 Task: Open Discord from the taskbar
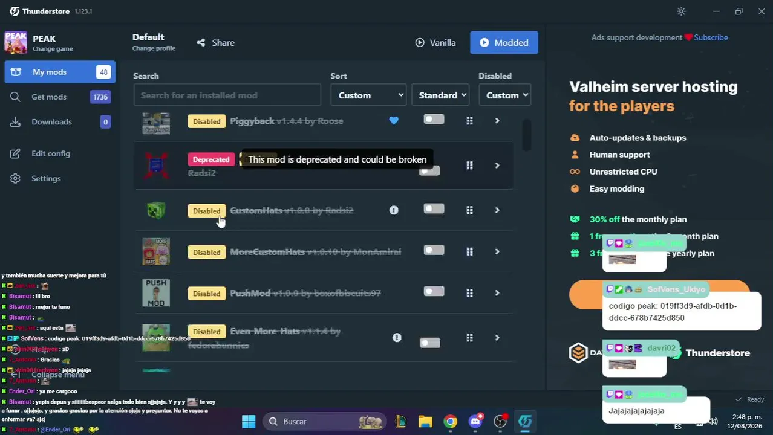pyautogui.click(x=475, y=422)
